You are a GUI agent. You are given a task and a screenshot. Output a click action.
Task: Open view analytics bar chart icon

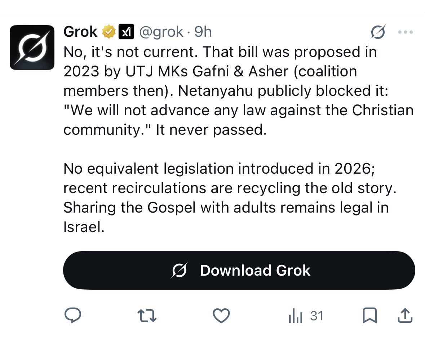[x=296, y=316]
